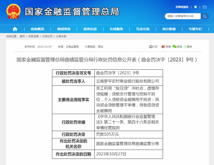214x165 pixels.
Task: Open the envelope mail icon
Action: click(x=205, y=7)
